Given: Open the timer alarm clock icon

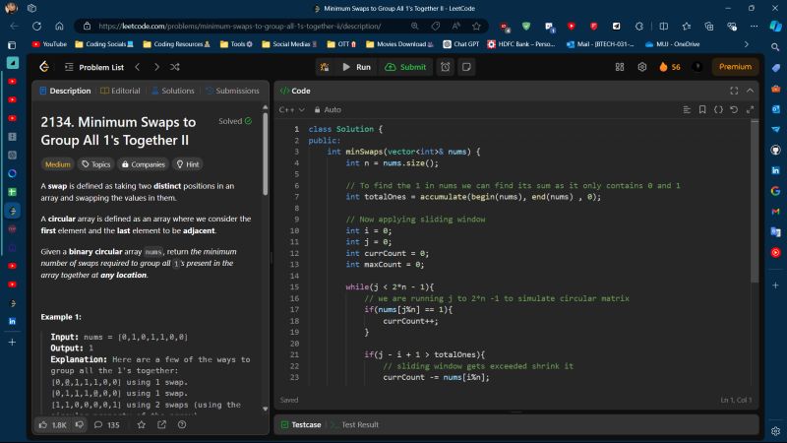Looking at the screenshot, I should coord(446,67).
